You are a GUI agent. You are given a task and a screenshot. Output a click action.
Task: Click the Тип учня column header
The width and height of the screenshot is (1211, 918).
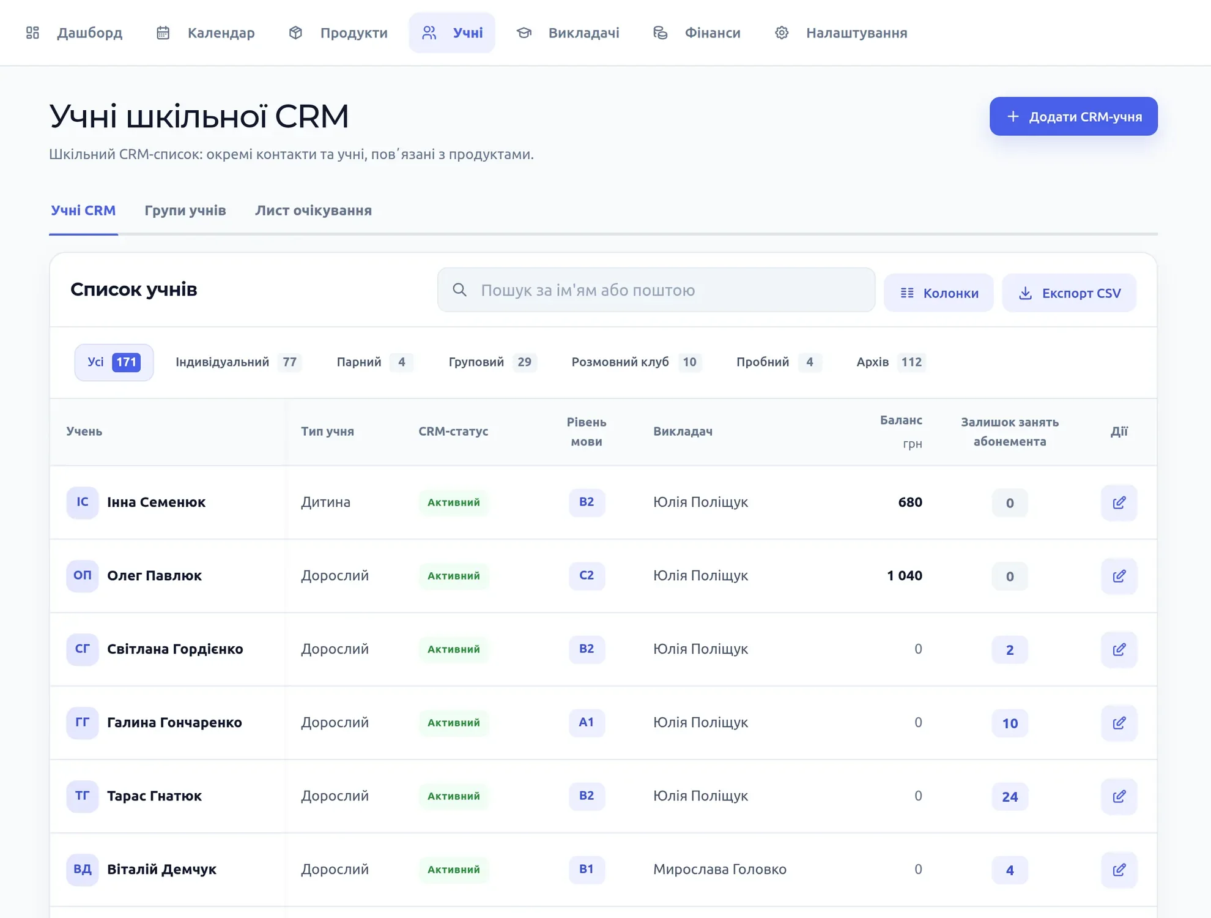click(327, 431)
